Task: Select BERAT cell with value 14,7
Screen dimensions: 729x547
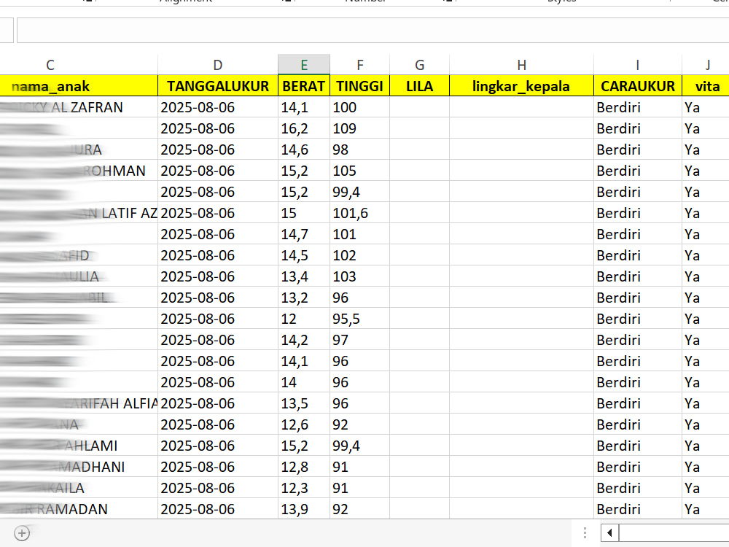Action: tap(304, 234)
